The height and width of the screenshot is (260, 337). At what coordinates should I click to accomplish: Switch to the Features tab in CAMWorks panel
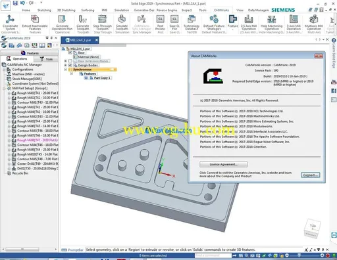tap(30, 53)
